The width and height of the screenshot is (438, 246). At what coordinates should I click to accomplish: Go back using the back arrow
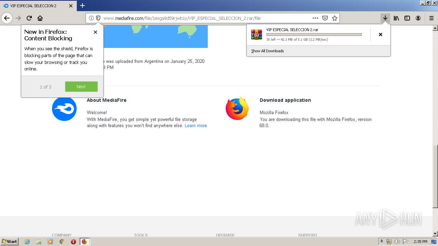click(x=7, y=18)
